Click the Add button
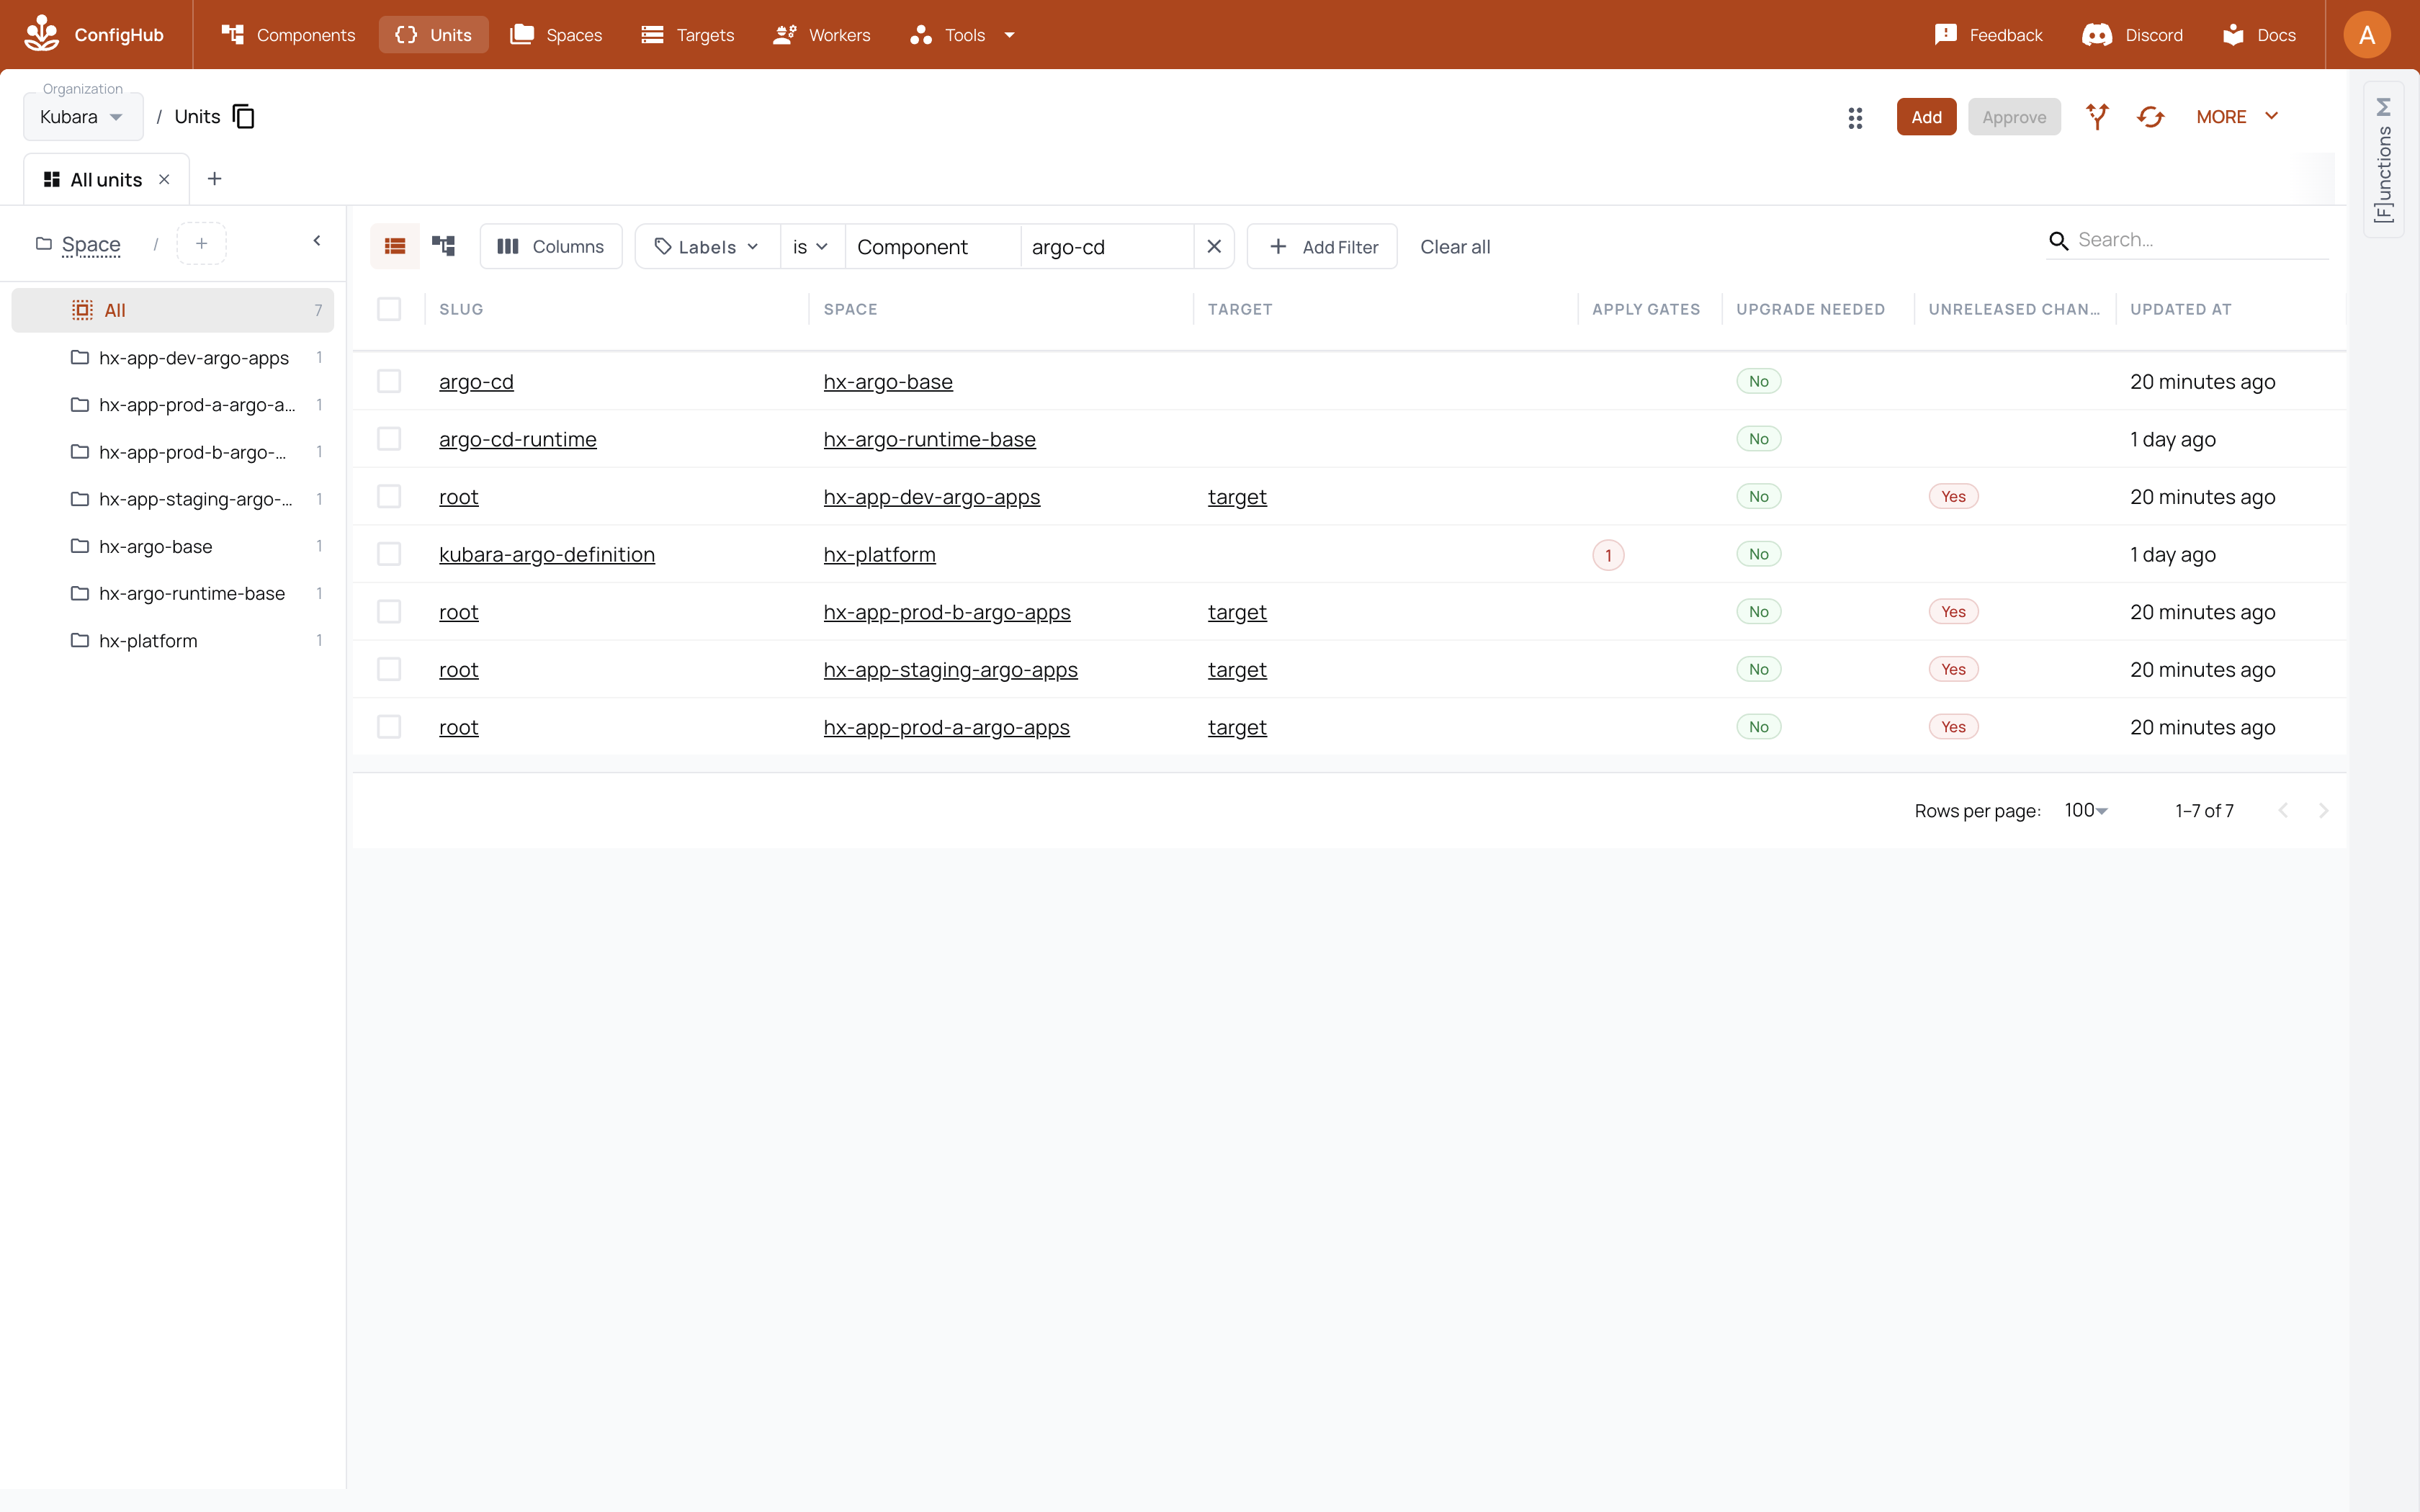The height and width of the screenshot is (1512, 2420). 1926,117
